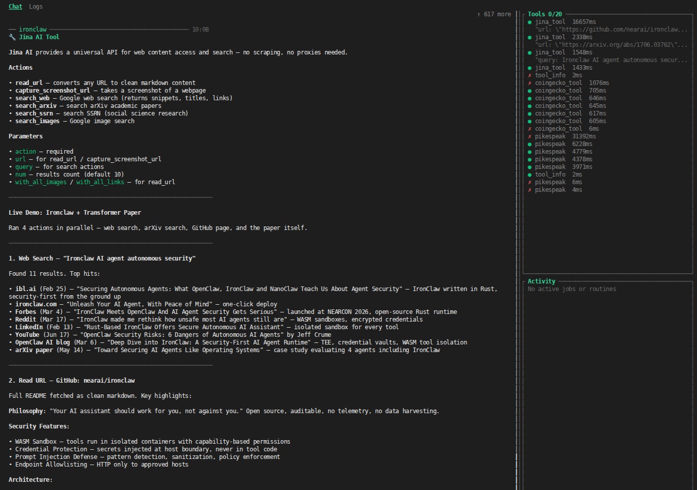The width and height of the screenshot is (697, 490).
Task: Click the red X beside coingecko_tool 6ms
Action: [x=530, y=129]
